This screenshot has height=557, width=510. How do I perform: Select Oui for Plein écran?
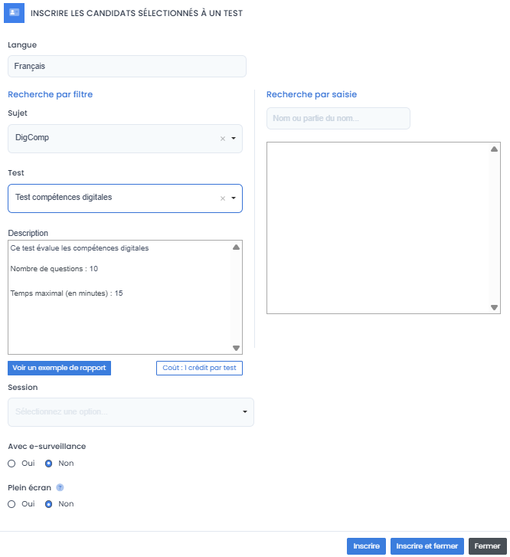pos(11,503)
